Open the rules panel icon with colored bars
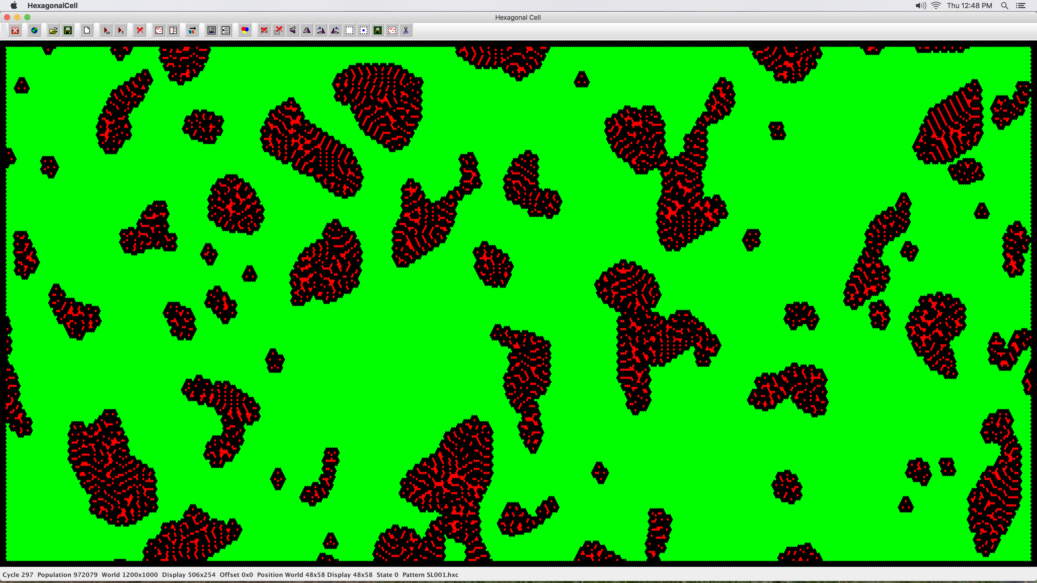 (211, 31)
